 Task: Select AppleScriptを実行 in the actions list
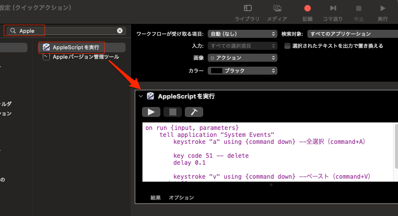pyautogui.click(x=75, y=47)
